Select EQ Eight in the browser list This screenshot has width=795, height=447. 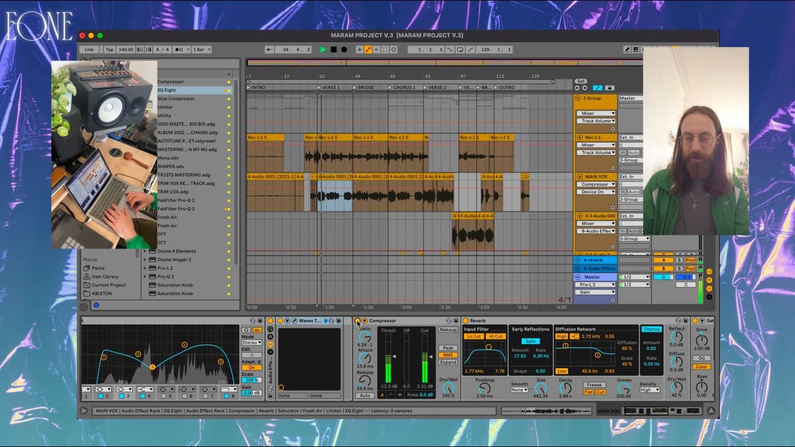[166, 90]
